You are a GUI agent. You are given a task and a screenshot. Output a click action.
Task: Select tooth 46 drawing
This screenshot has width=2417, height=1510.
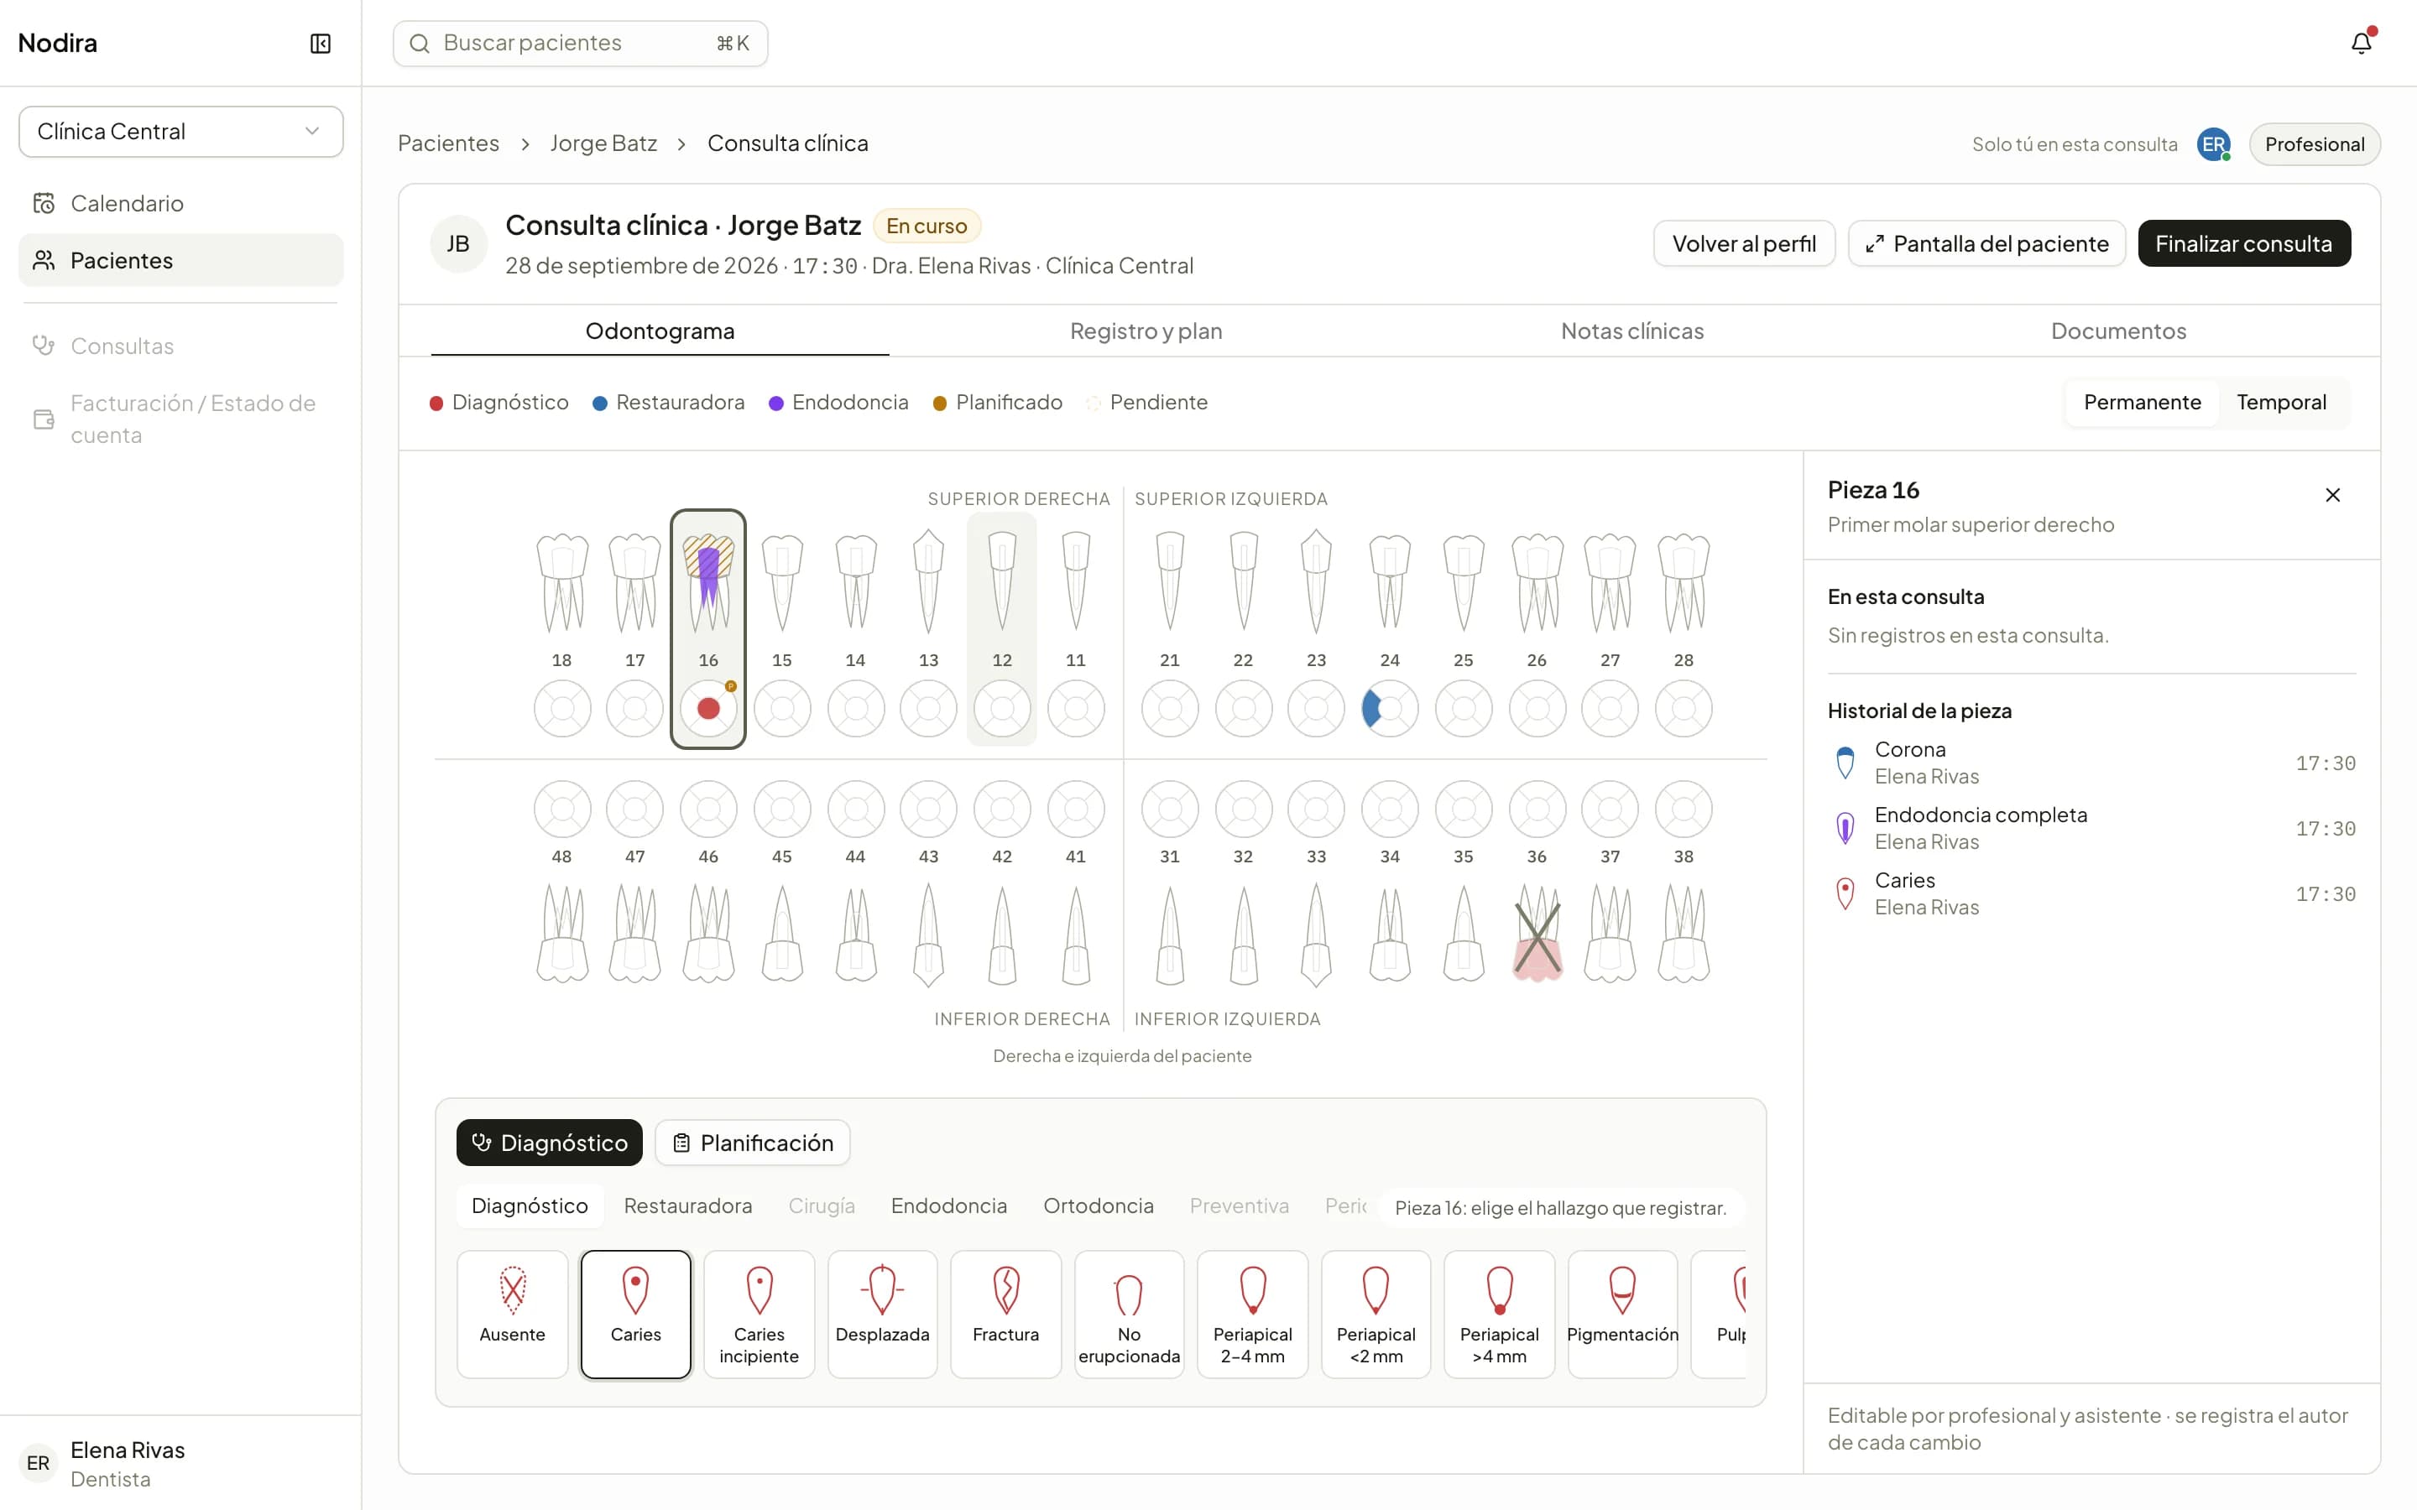coord(708,935)
